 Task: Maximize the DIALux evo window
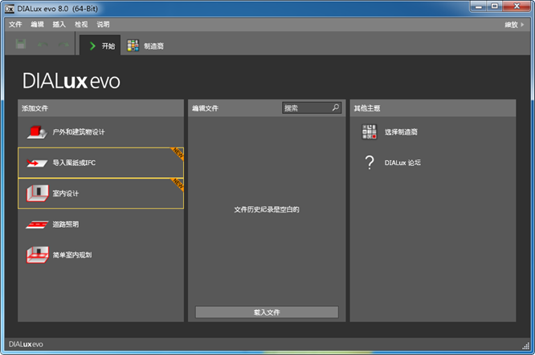[x=494, y=6]
